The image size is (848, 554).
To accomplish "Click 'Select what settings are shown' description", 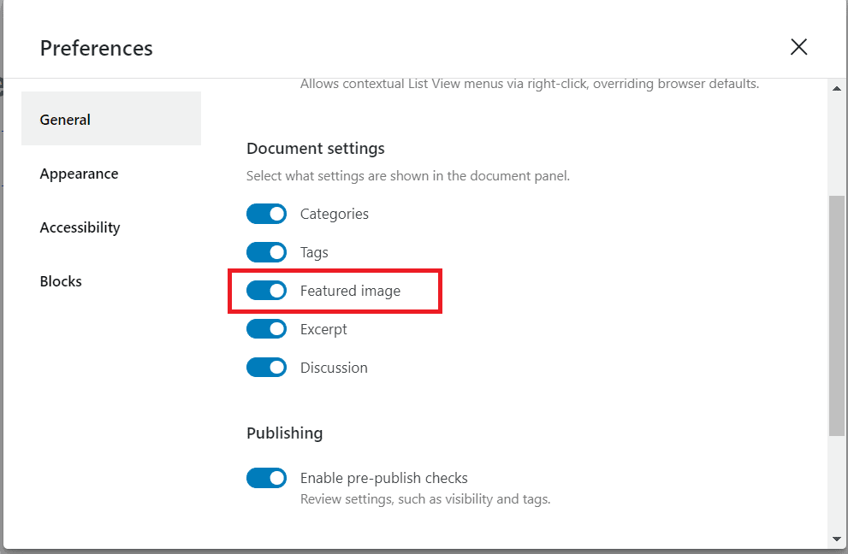I will point(408,176).
